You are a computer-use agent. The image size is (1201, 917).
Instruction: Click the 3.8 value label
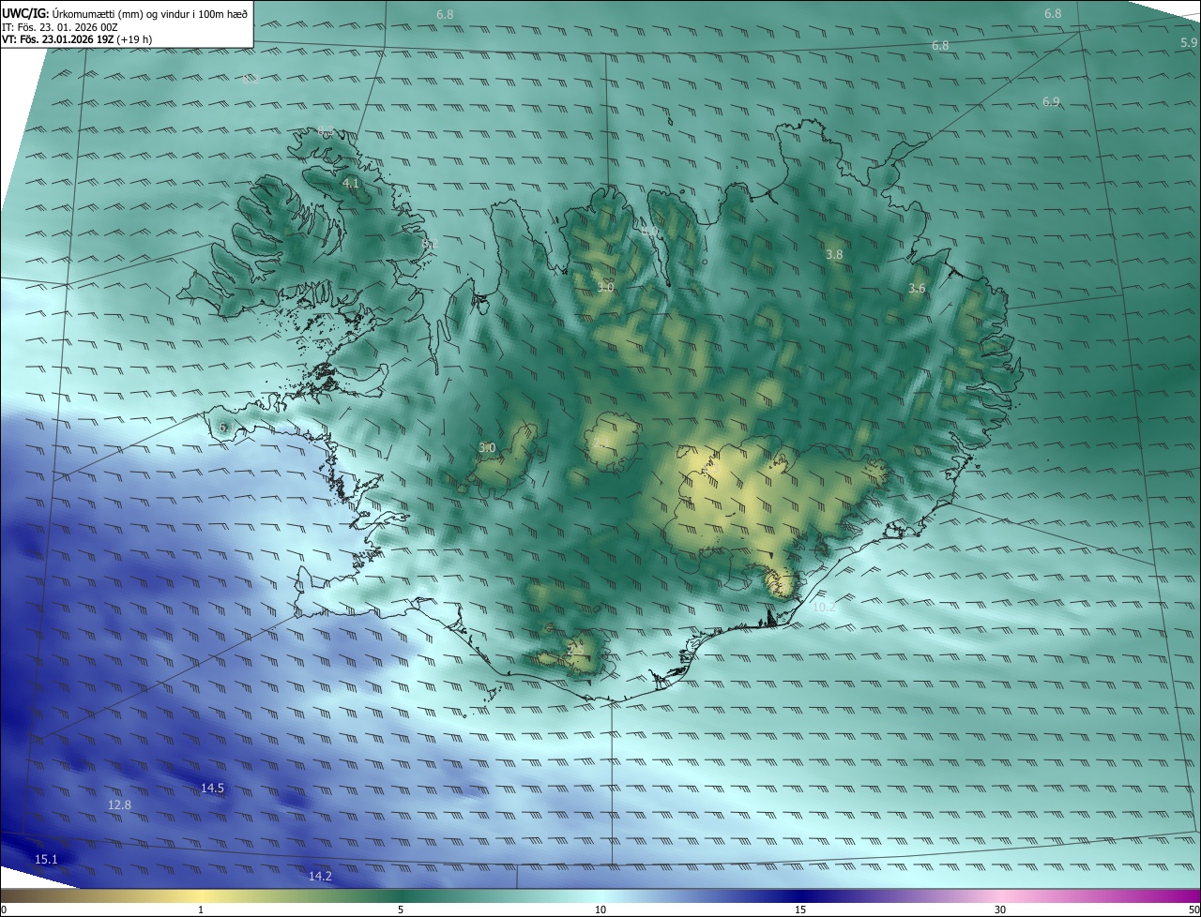coord(834,254)
